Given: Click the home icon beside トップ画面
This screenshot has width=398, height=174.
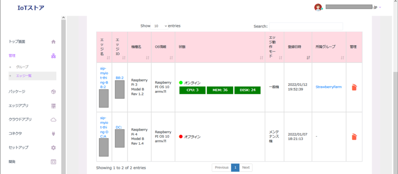Looking at the screenshot, I should coord(54,41).
